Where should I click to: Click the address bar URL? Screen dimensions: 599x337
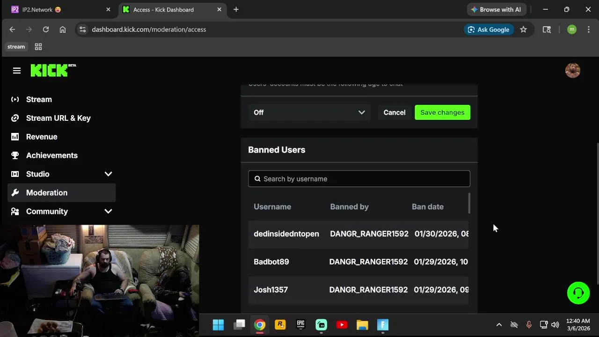click(x=149, y=29)
